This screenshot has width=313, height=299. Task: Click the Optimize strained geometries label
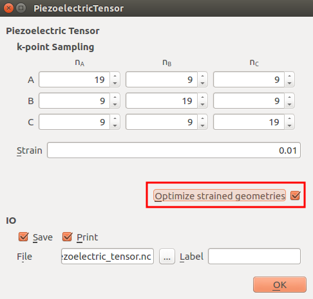[220, 195]
